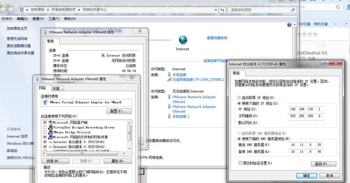The width and height of the screenshot is (350, 183).
Task: Click the up arrow of Control Panel scrollbar
Action: point(294,25)
